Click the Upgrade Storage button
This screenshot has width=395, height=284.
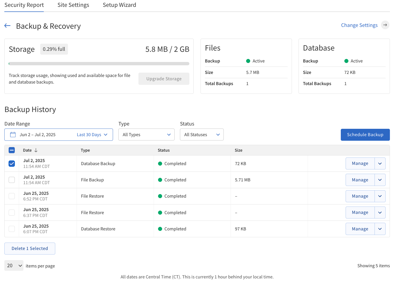(164, 79)
